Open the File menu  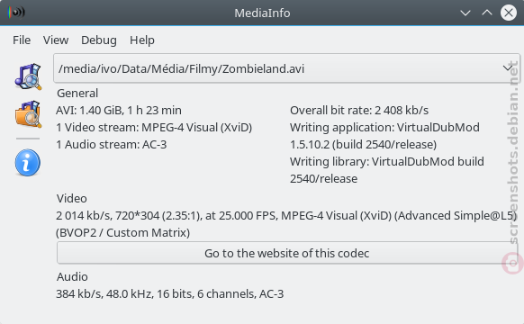(22, 40)
